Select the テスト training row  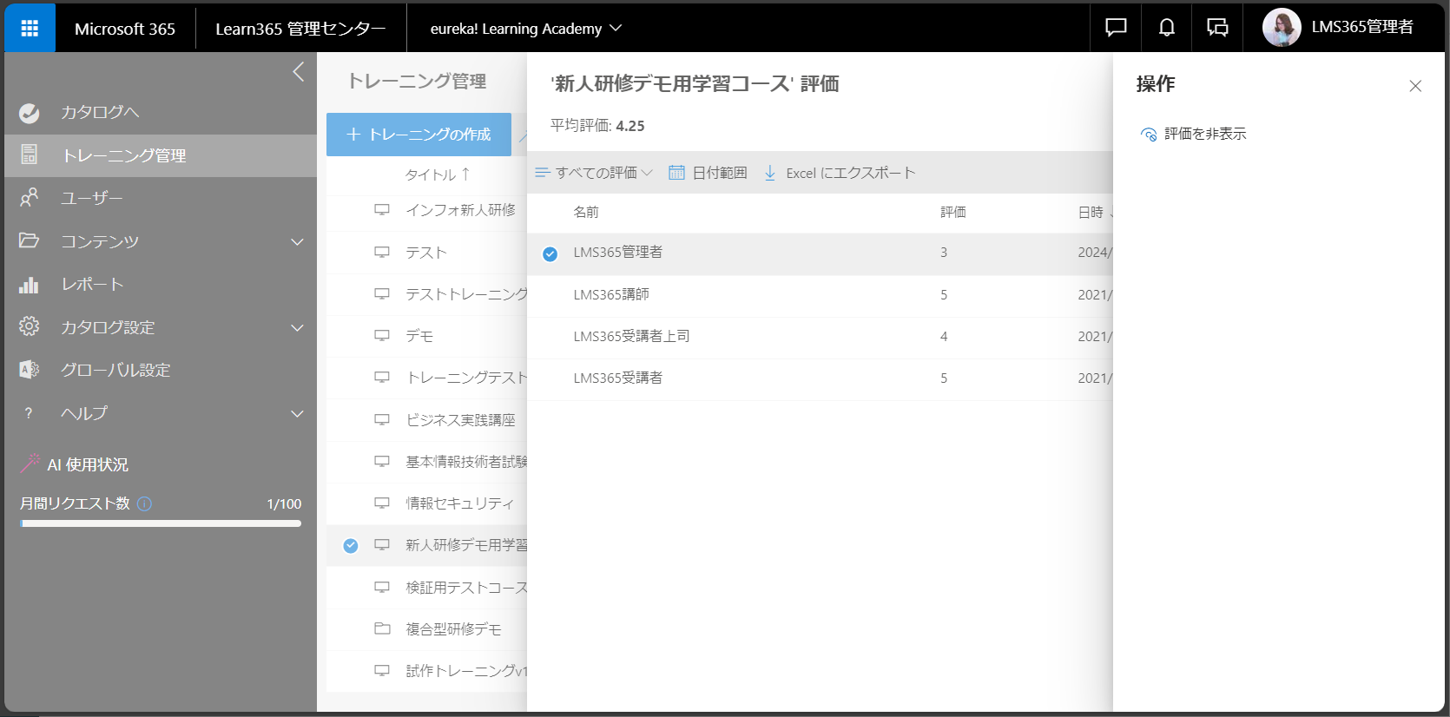coord(426,253)
